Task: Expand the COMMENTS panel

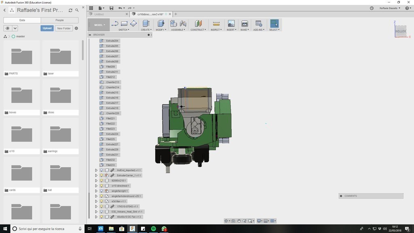Action: 341,196
